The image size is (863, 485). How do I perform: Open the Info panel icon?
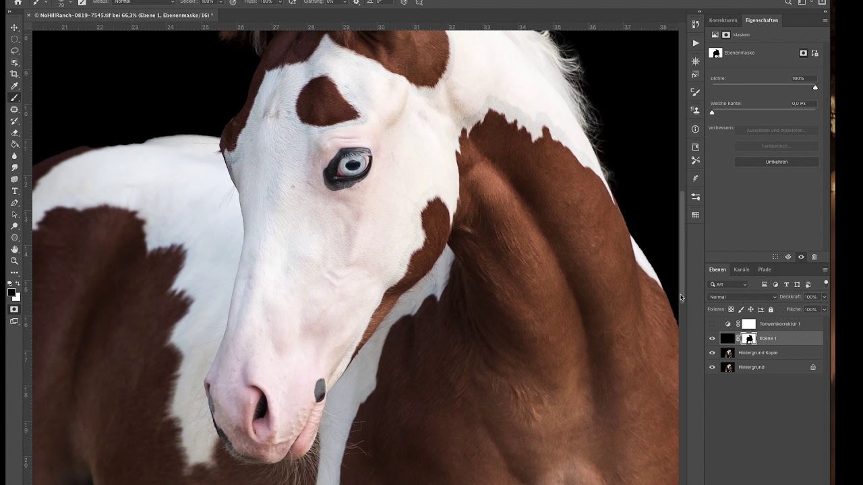click(x=695, y=129)
